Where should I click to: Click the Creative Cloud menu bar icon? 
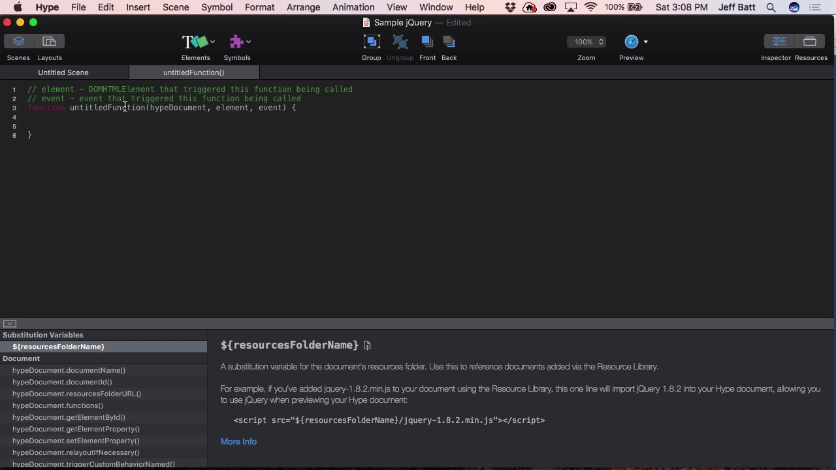550,7
